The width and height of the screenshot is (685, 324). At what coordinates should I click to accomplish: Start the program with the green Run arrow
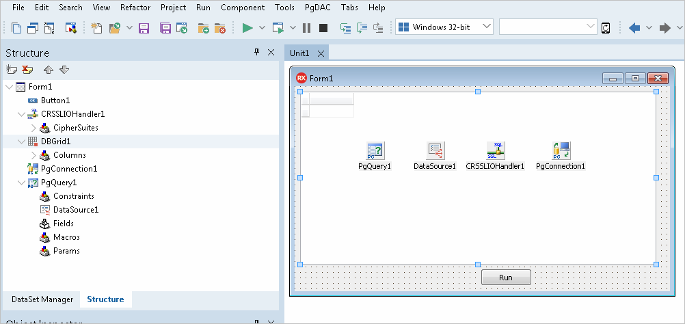tap(247, 29)
